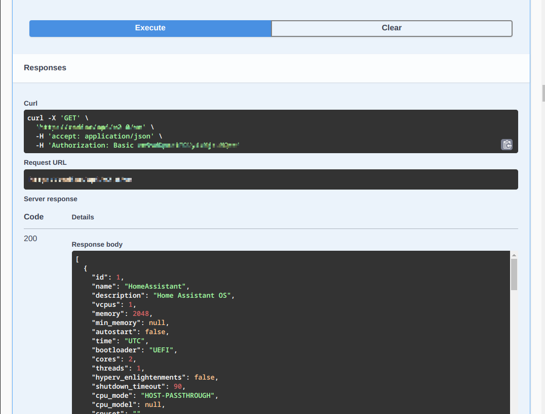Click the "time": "UTC" line
The width and height of the screenshot is (545, 414).
pos(120,341)
